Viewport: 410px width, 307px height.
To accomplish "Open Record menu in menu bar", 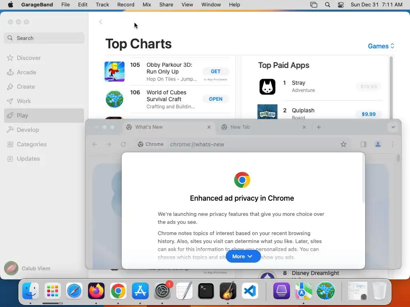I will pyautogui.click(x=126, y=4).
